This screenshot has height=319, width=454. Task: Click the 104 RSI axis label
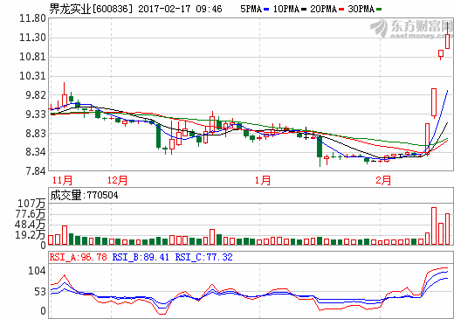click(37, 271)
